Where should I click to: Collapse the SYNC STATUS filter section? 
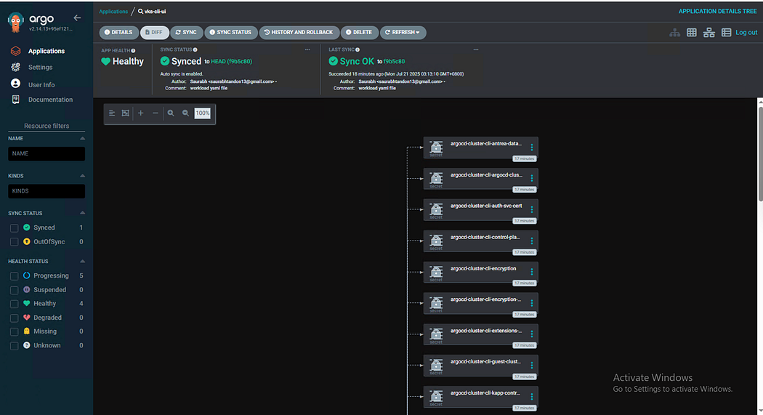click(82, 213)
